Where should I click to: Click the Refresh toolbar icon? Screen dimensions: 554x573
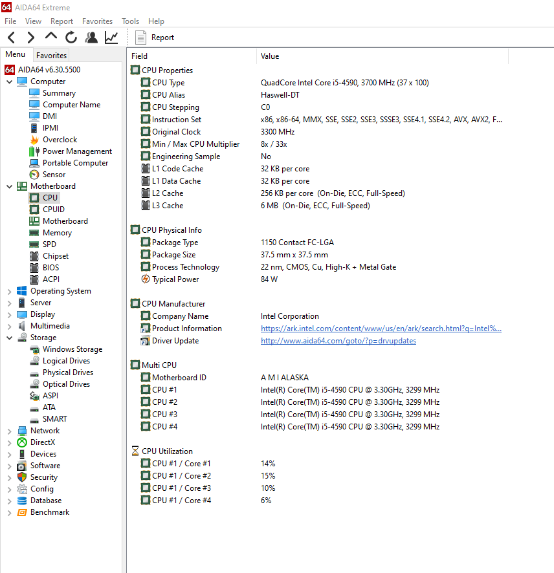[71, 38]
